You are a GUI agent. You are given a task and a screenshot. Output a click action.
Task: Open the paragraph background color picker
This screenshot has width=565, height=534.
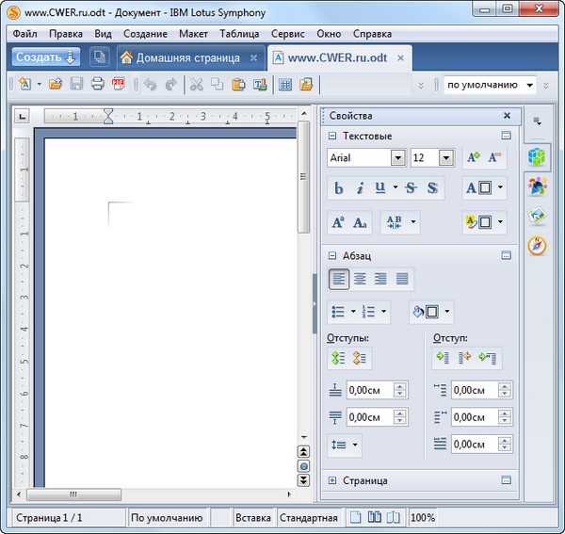[x=430, y=312]
